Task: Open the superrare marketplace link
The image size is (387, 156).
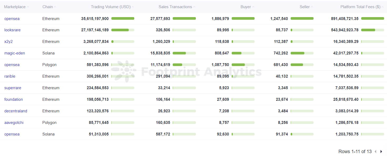Action: tap(13, 88)
